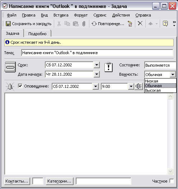
Task: Click the Cut scissors icon
Action: click(59, 24)
